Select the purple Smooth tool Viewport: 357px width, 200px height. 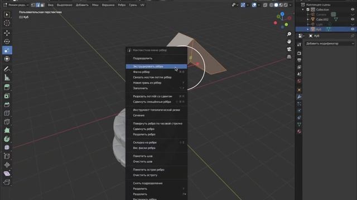7,148
